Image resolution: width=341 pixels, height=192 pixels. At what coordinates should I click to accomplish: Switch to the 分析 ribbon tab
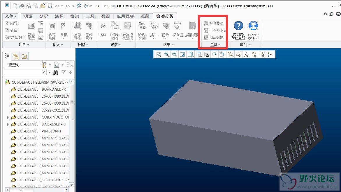point(44,16)
